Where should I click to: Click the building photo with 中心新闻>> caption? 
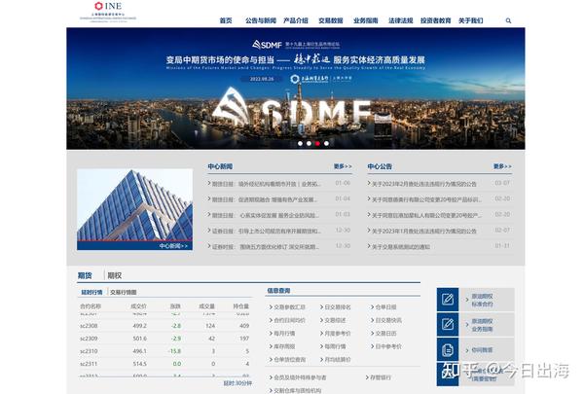135,209
